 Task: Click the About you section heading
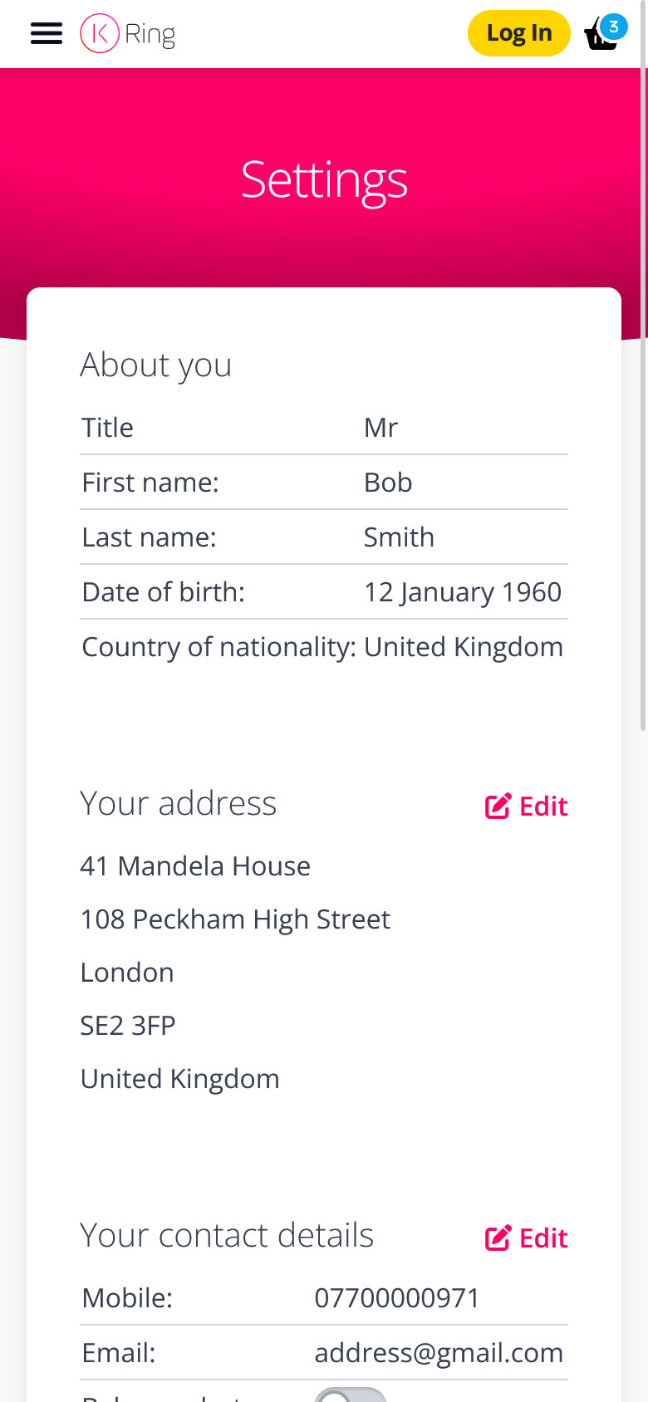[x=156, y=365]
